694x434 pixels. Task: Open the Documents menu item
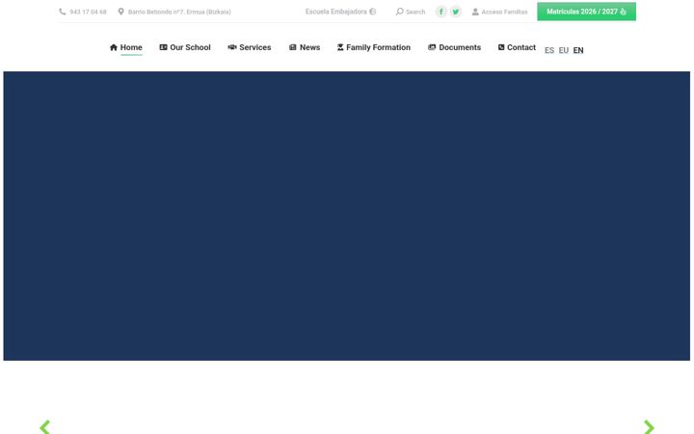coord(460,47)
